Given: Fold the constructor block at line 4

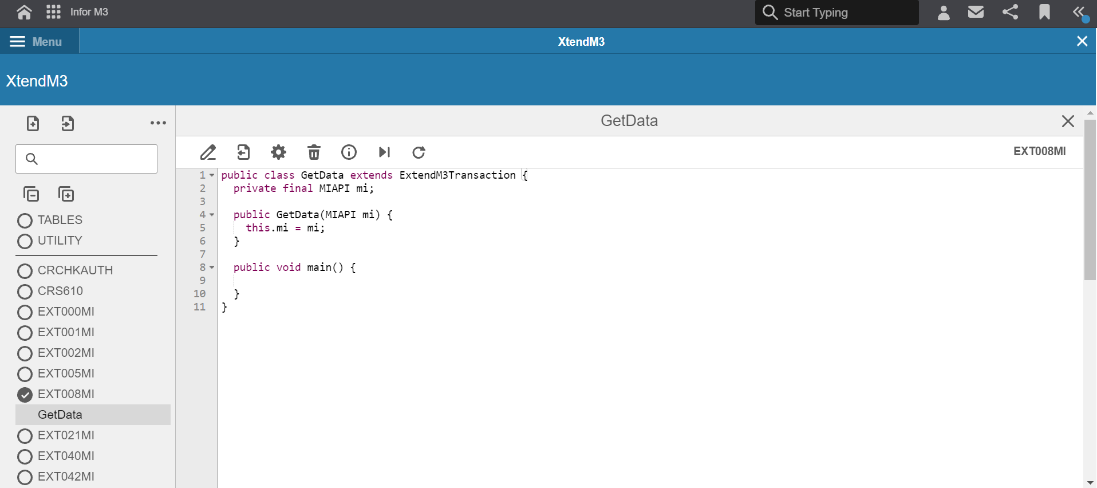Looking at the screenshot, I should tap(212, 215).
